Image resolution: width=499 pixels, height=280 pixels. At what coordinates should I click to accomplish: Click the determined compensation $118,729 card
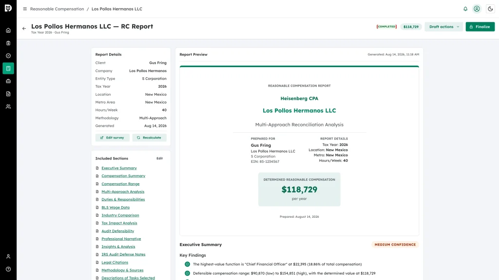click(299, 190)
